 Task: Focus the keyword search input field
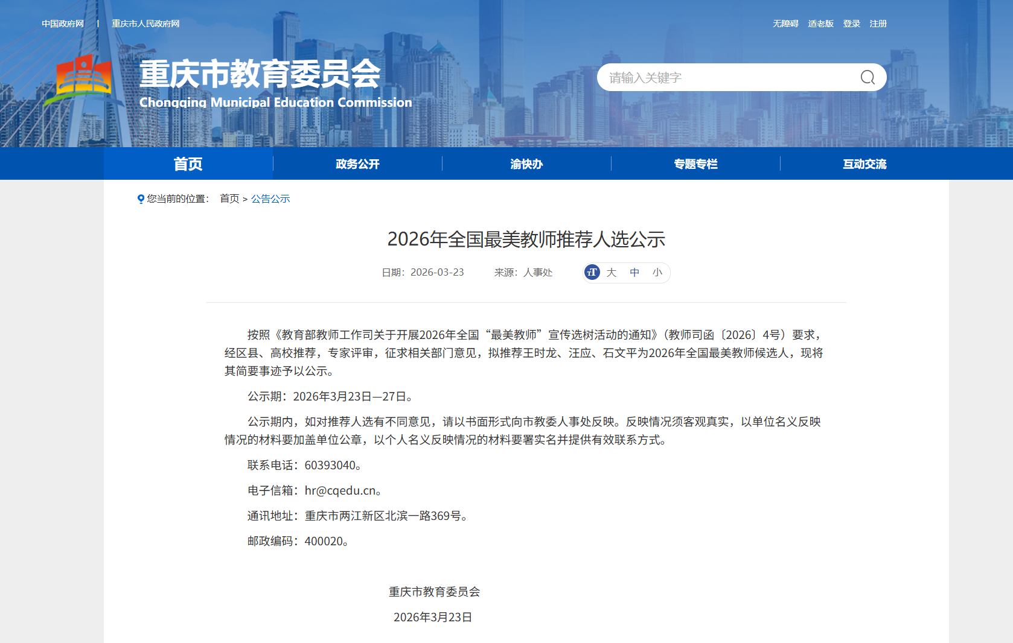pyautogui.click(x=724, y=78)
